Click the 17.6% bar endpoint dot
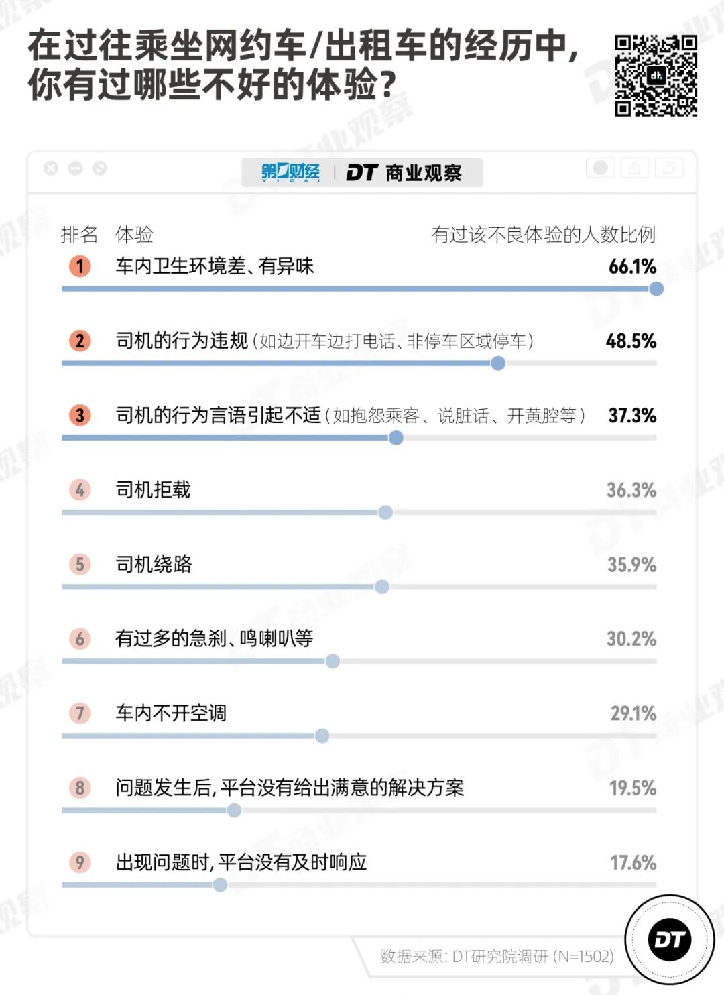The height and width of the screenshot is (995, 724). click(x=220, y=885)
